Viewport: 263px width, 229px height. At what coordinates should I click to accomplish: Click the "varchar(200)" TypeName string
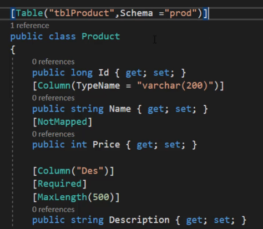pyautogui.click(x=175, y=85)
